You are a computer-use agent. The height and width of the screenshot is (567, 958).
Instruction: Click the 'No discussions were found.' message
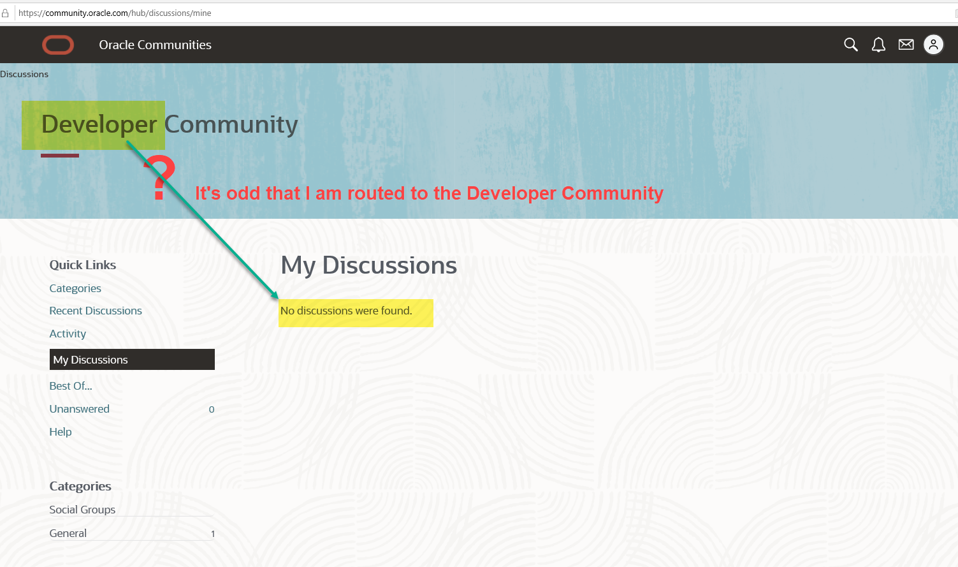pos(346,311)
